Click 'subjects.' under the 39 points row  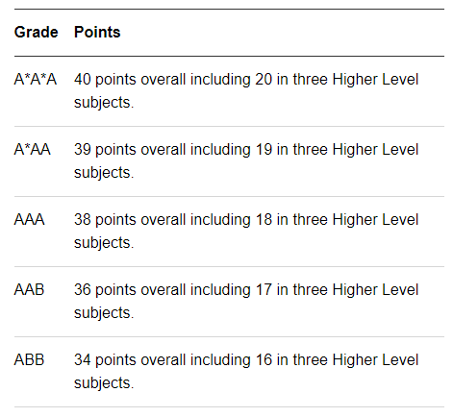point(104,173)
